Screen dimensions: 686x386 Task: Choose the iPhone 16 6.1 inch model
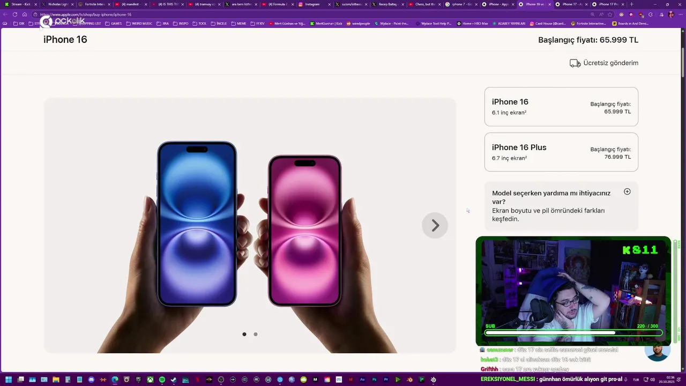tap(561, 107)
